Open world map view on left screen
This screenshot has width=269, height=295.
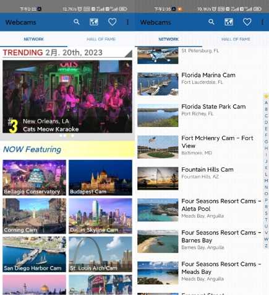[x=94, y=22]
